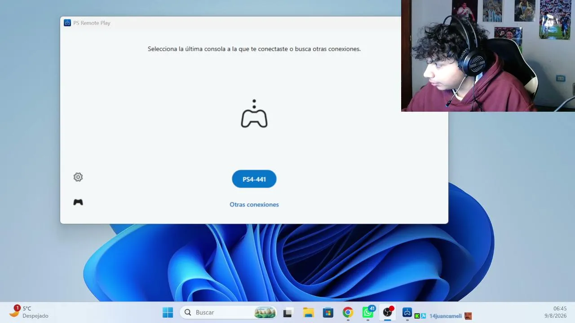Image resolution: width=575 pixels, height=323 pixels.
Task: Launch Microsoft Store from the taskbar
Action: click(328, 312)
